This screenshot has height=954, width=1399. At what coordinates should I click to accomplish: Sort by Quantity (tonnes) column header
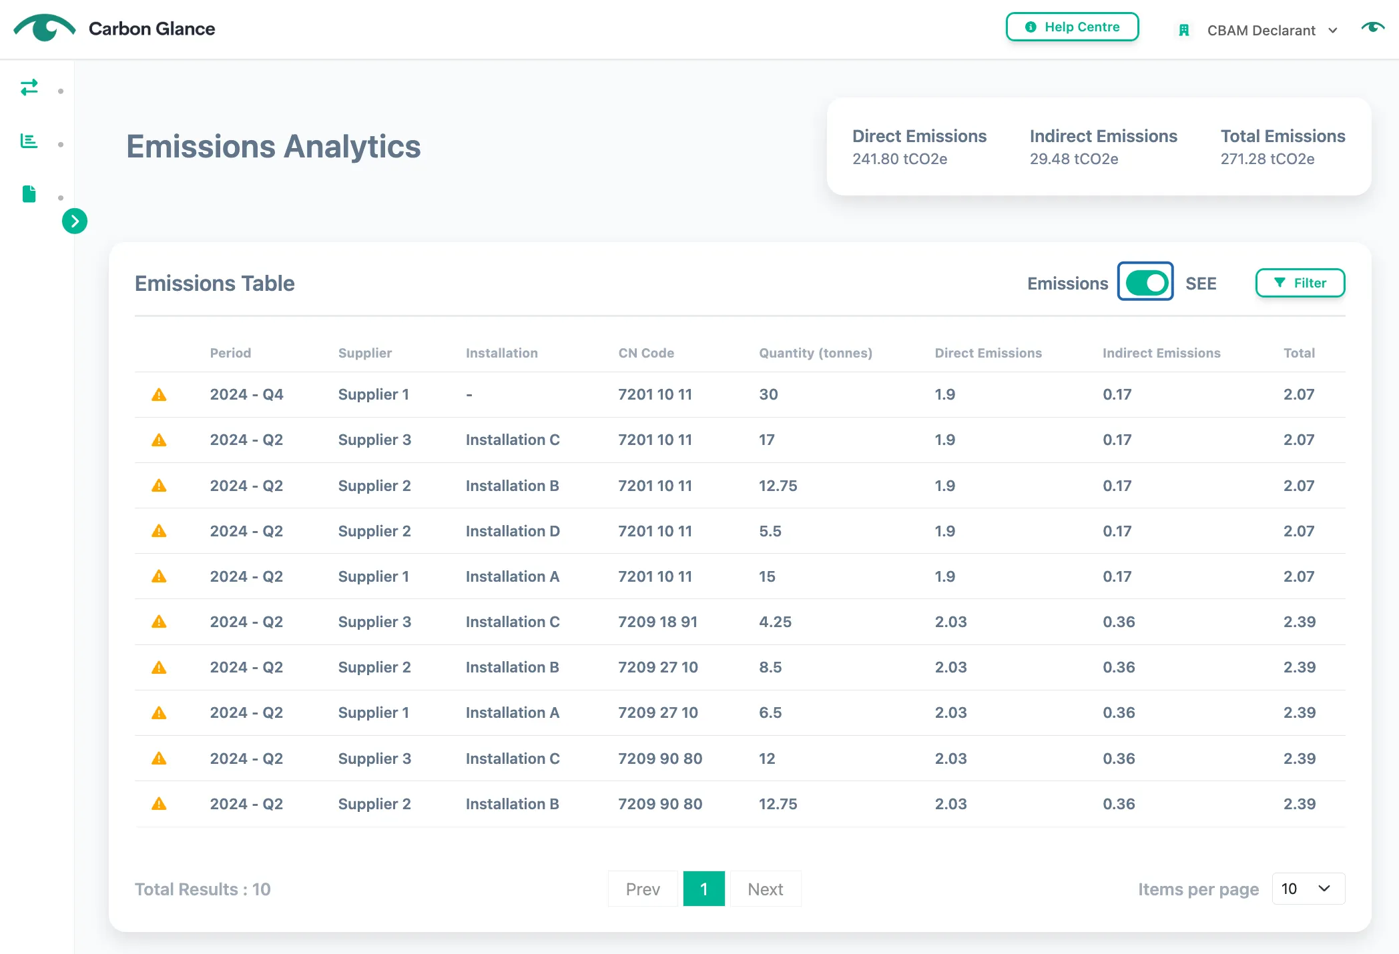(815, 353)
